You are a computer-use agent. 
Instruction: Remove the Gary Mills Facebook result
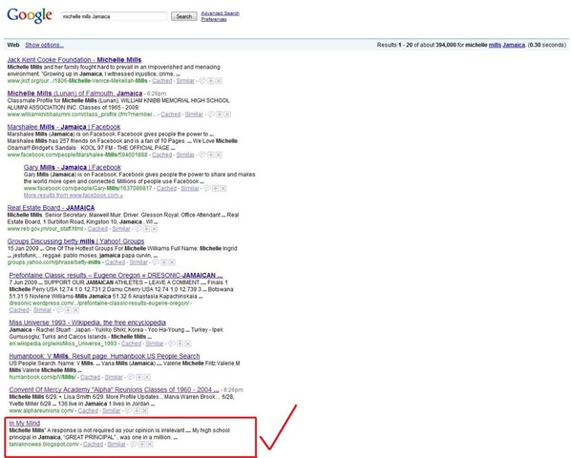pos(223,189)
